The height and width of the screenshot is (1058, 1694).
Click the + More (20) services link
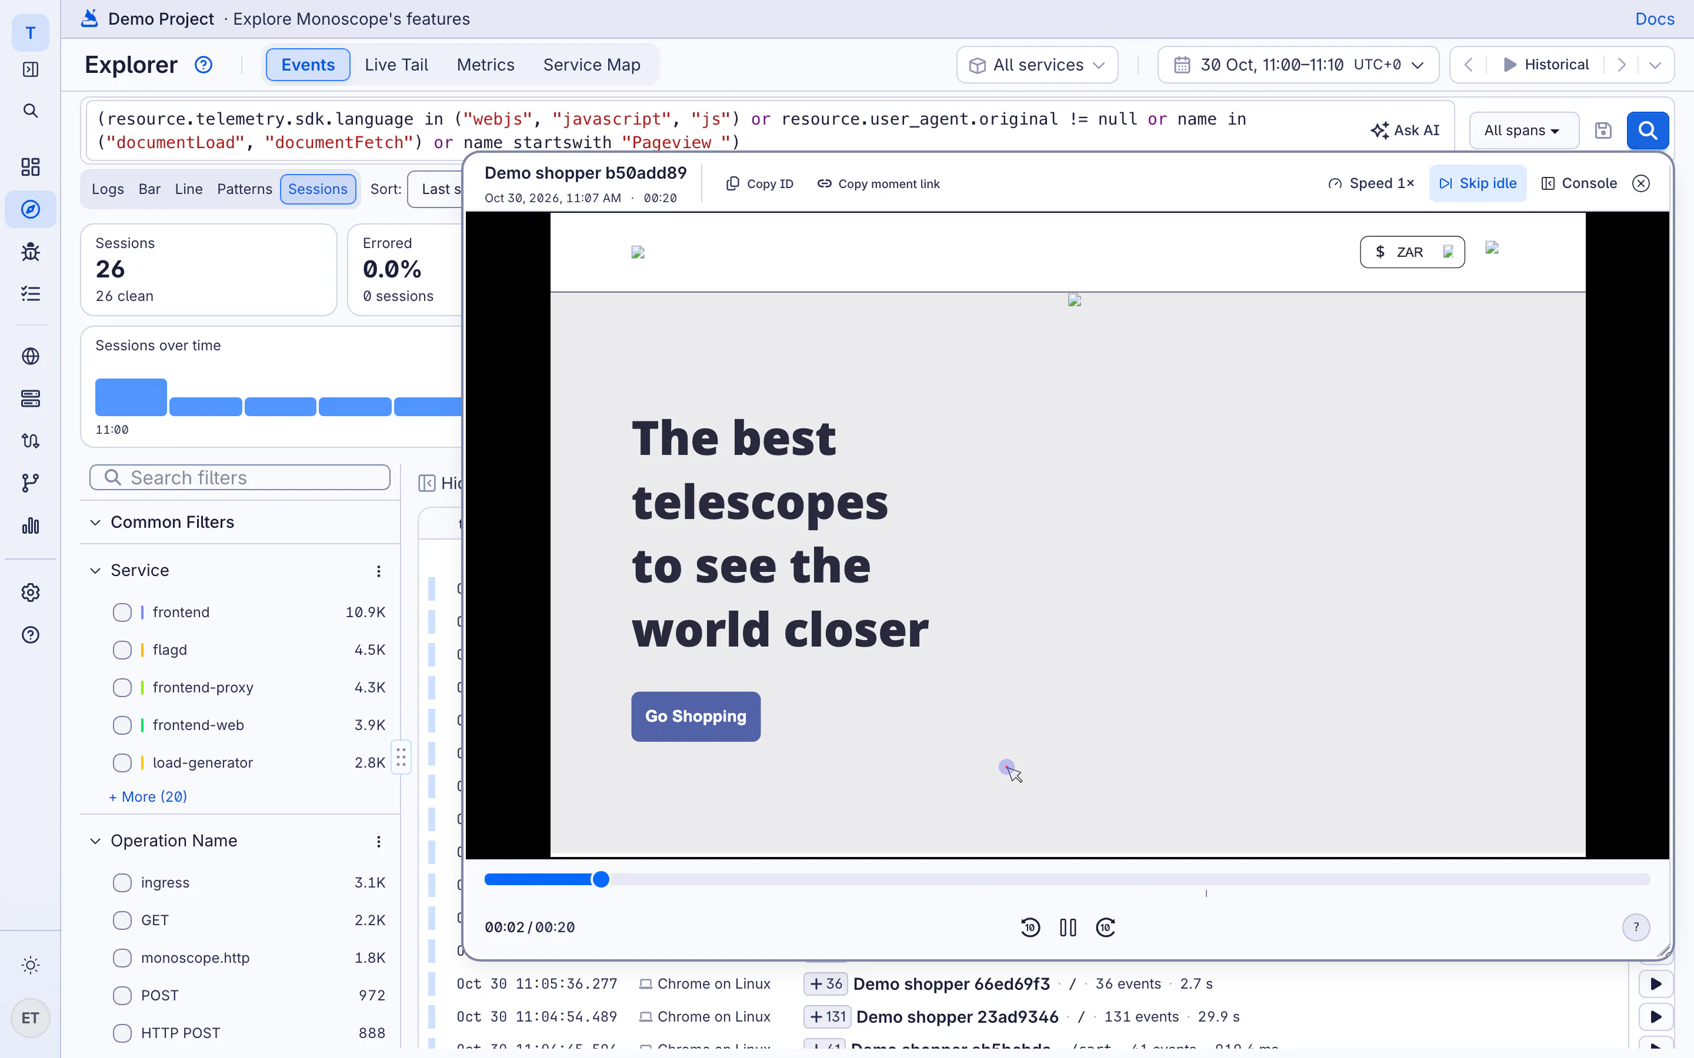pos(148,796)
